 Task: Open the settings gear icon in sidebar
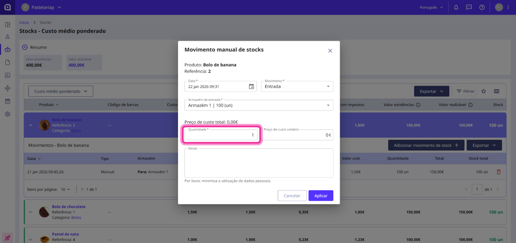click(x=7, y=114)
